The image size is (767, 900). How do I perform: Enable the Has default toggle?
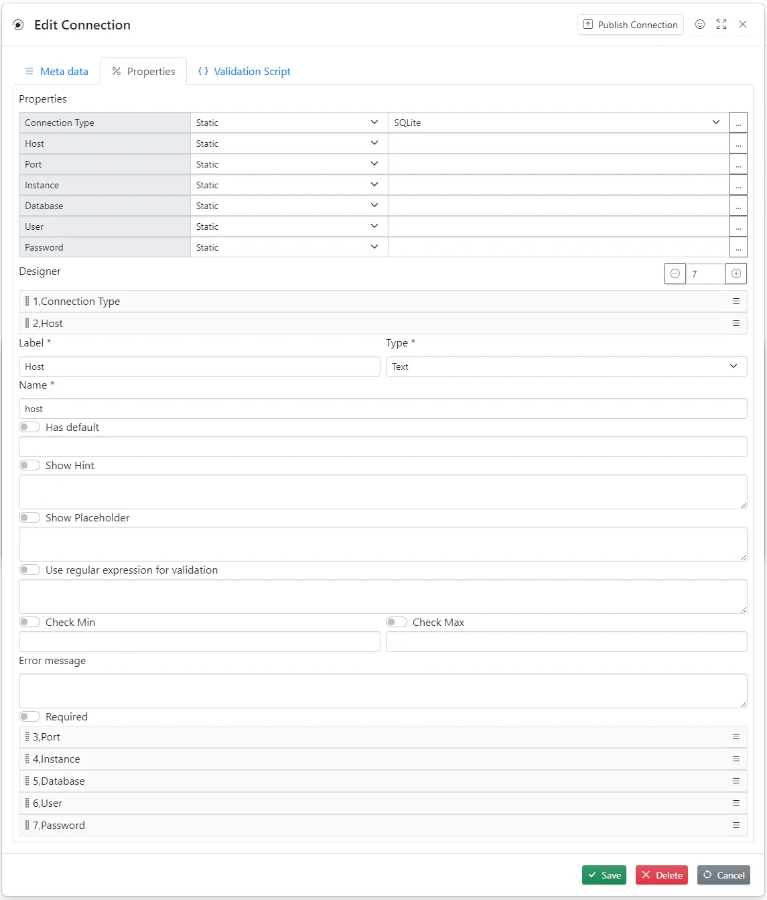(x=29, y=427)
